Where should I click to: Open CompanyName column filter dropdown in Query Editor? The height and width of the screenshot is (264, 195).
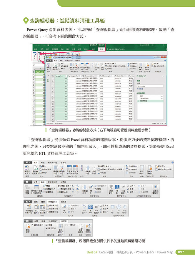[98, 76]
